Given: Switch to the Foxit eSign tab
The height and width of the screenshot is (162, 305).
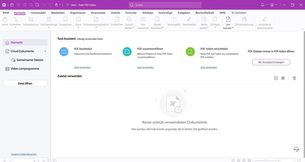Looking at the screenshot, I should [x=165, y=13].
